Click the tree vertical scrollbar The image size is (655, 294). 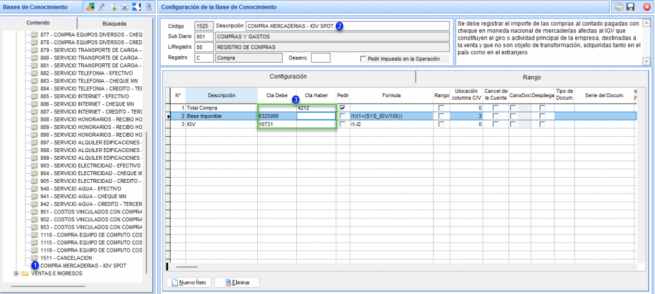(x=146, y=203)
